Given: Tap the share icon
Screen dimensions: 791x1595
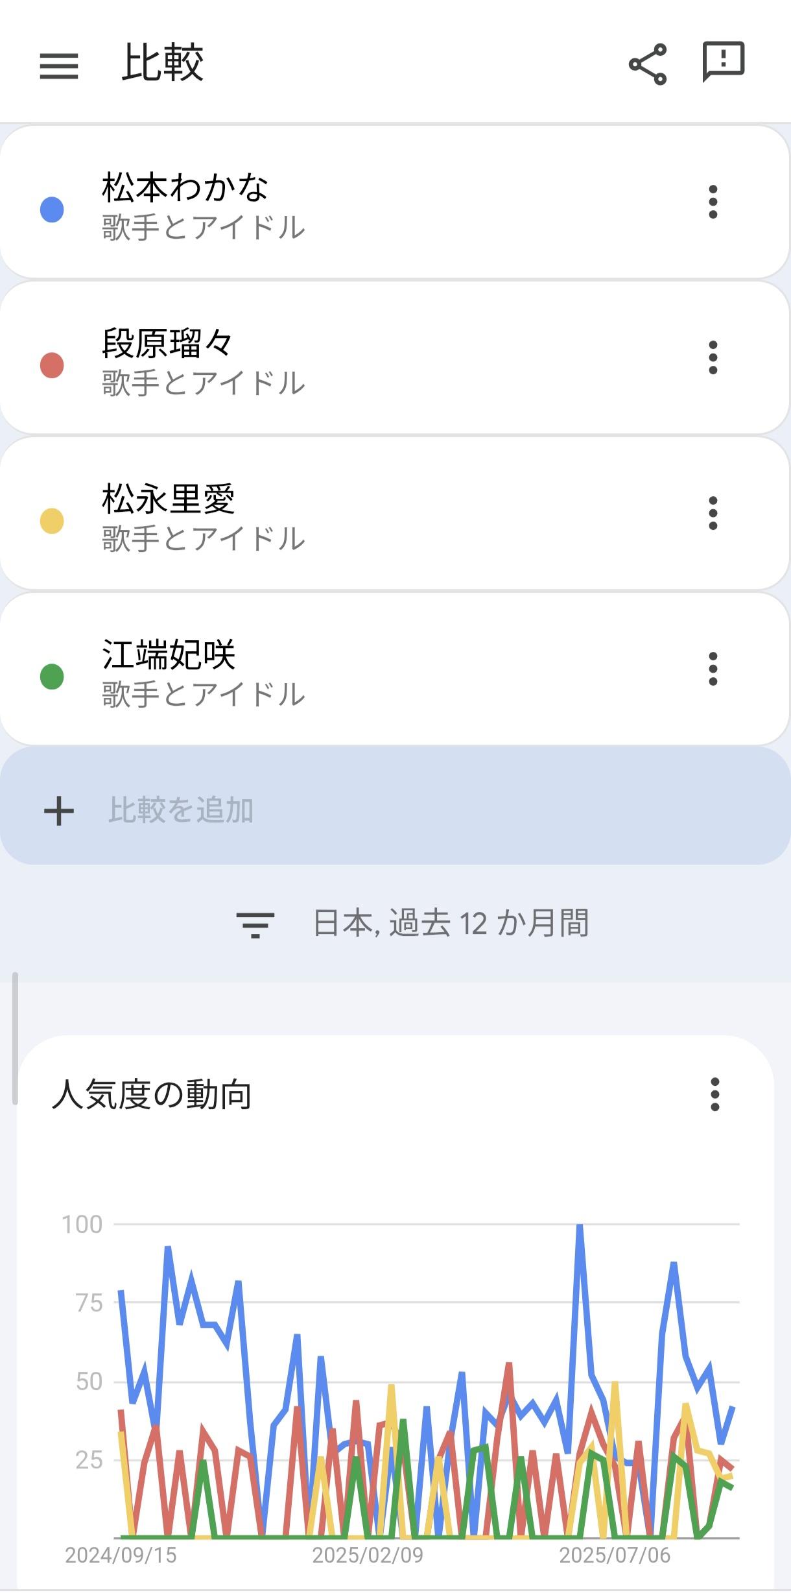Looking at the screenshot, I should (x=648, y=64).
